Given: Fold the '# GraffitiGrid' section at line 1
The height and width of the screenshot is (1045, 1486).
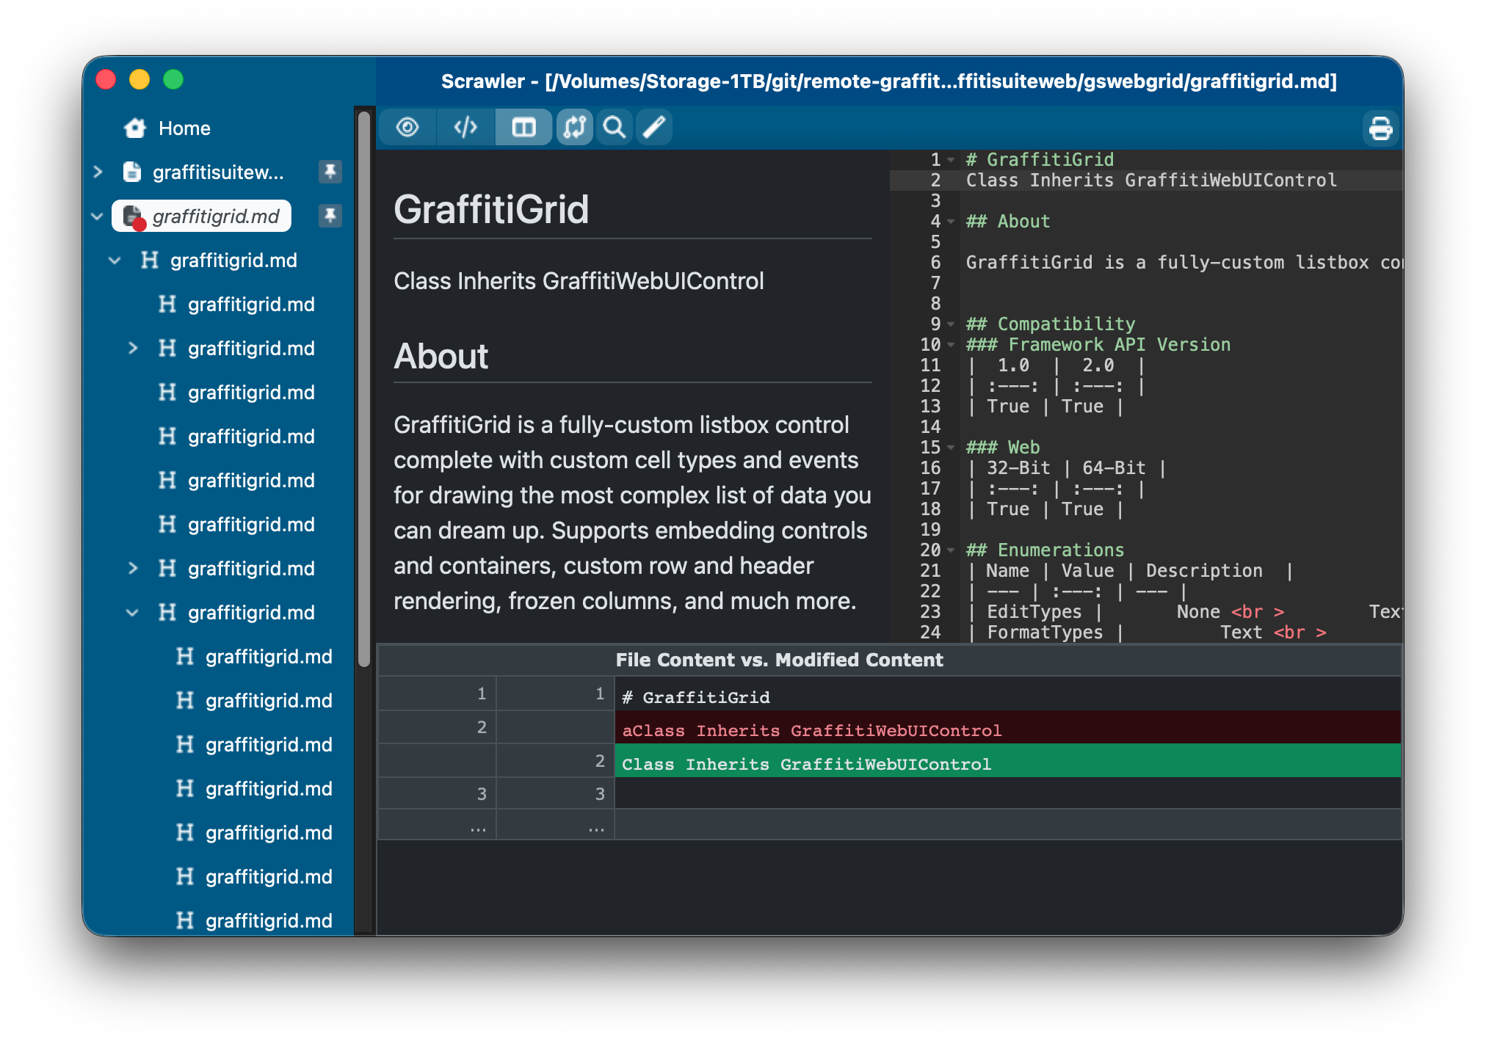Looking at the screenshot, I should tap(951, 159).
